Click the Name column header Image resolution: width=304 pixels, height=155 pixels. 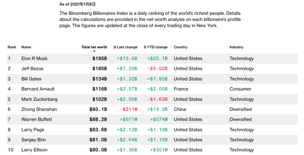(x=26, y=47)
